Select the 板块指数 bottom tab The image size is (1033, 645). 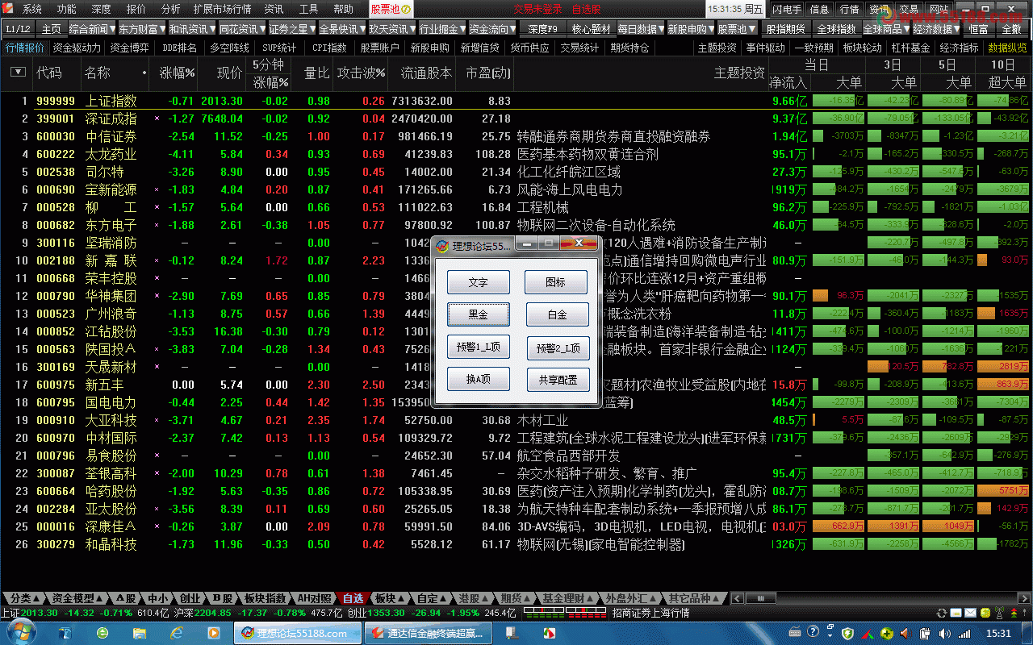pos(266,598)
